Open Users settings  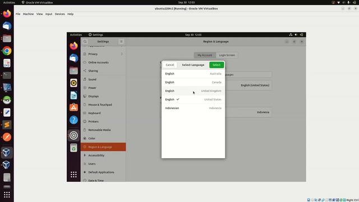coord(103,164)
